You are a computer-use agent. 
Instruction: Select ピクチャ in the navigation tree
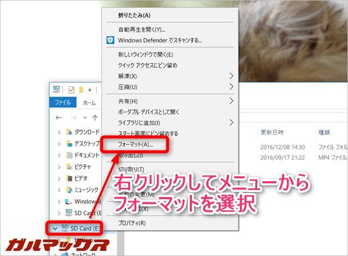click(x=82, y=167)
